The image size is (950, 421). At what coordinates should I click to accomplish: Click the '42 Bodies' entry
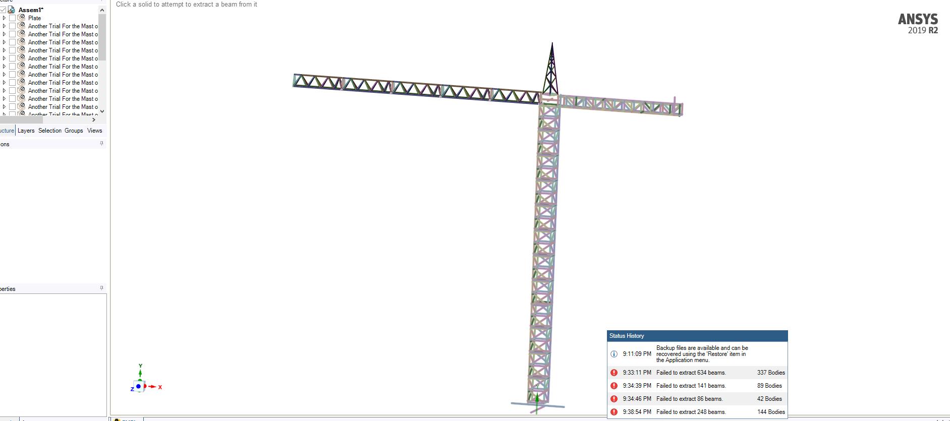click(x=769, y=399)
